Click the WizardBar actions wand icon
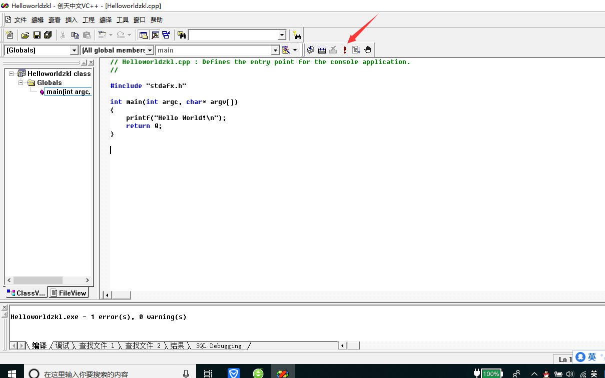The image size is (605, 378). (286, 50)
